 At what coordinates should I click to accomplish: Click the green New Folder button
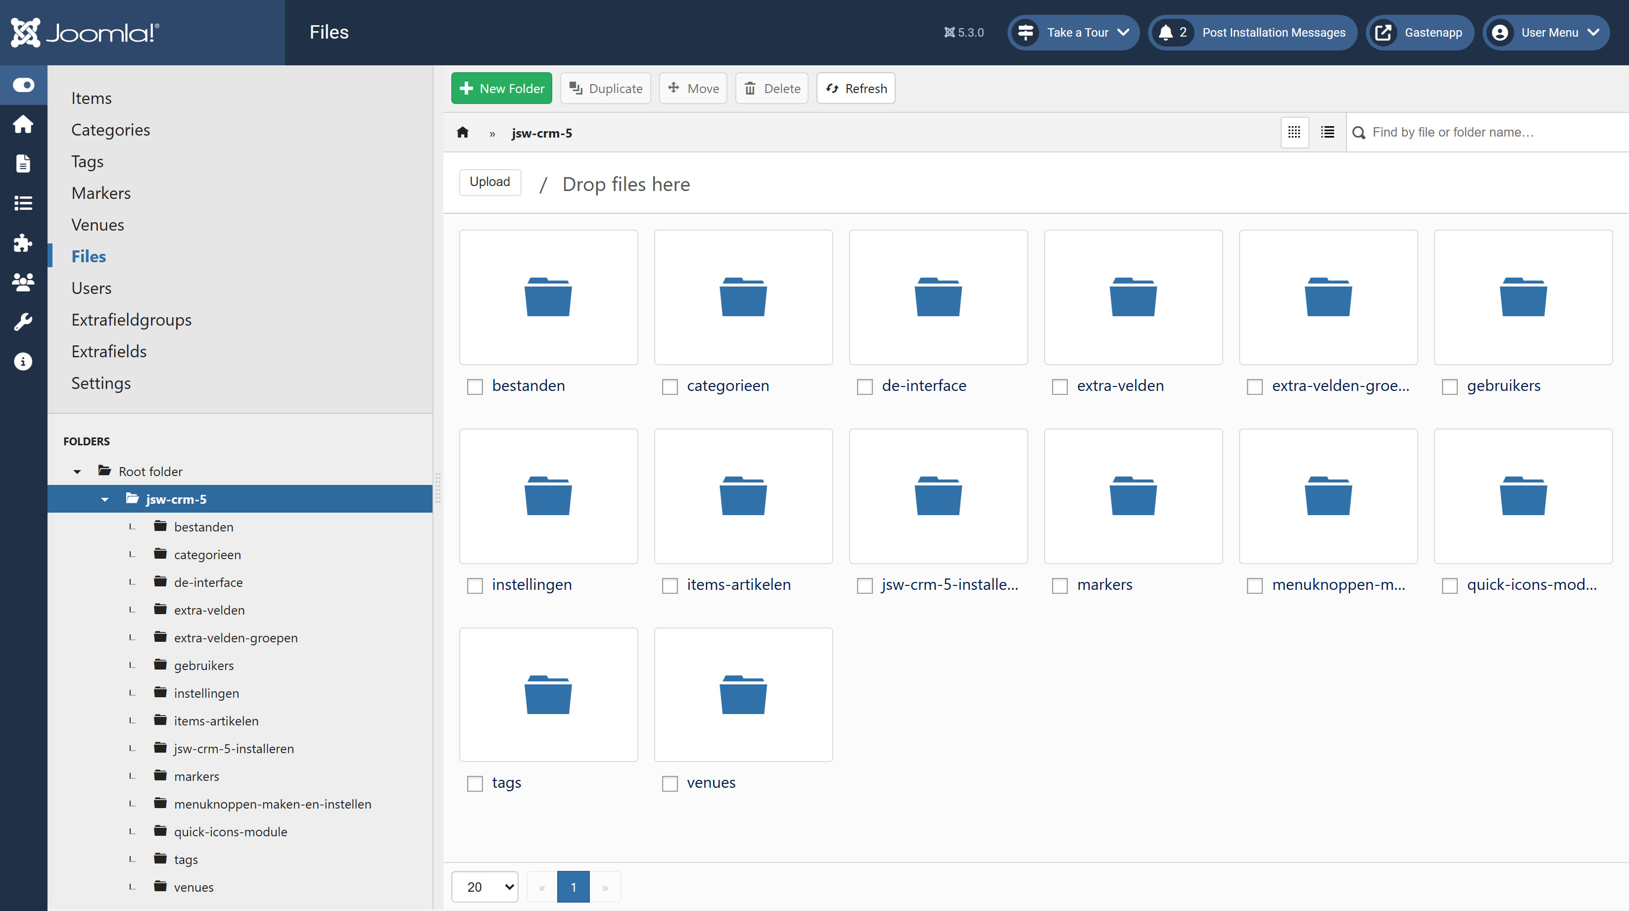(x=501, y=89)
